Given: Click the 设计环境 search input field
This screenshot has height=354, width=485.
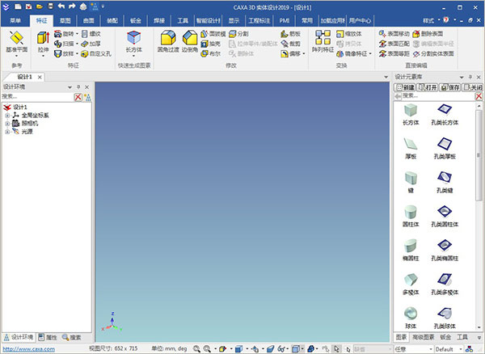Looking at the screenshot, I should click(37, 97).
